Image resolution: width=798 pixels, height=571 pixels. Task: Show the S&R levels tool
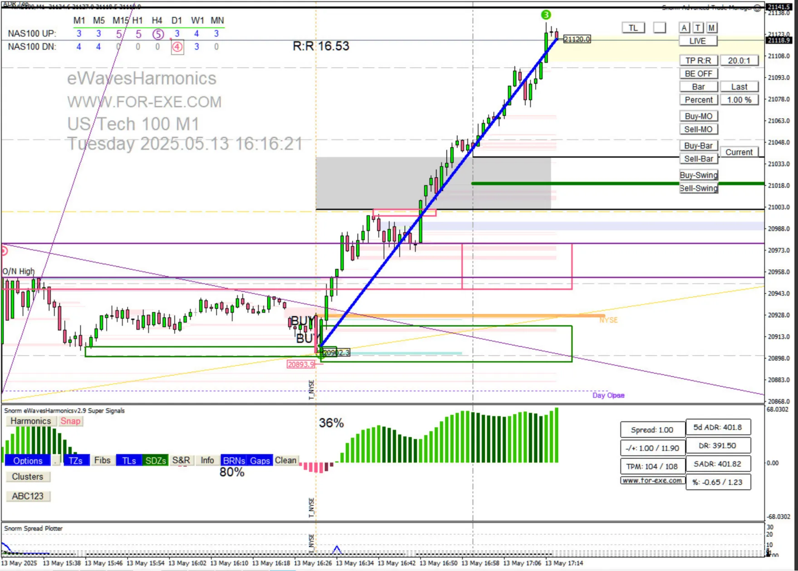(181, 460)
